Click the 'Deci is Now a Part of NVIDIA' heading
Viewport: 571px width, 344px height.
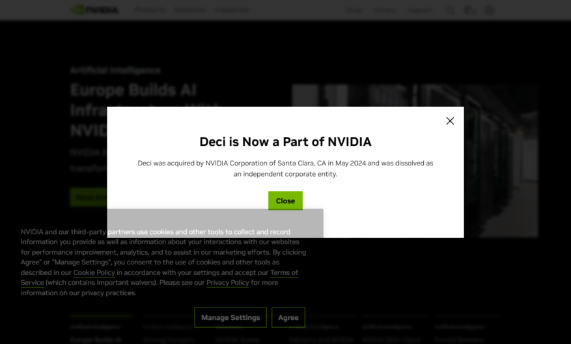[285, 142]
